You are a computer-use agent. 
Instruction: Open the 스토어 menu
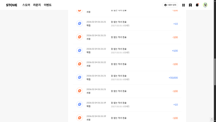pyautogui.click(x=26, y=5)
